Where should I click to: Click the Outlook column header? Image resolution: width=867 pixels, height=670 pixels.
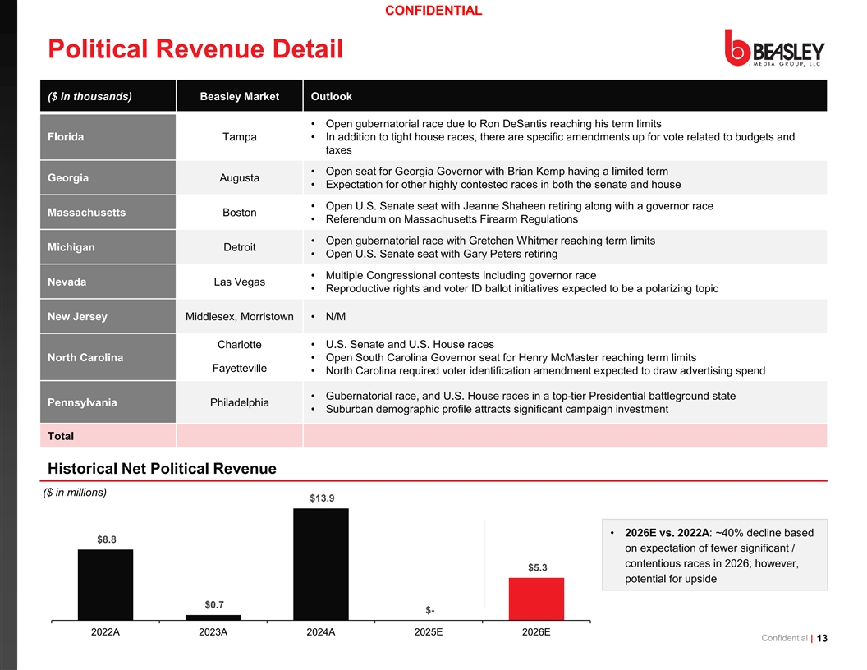pyautogui.click(x=565, y=95)
